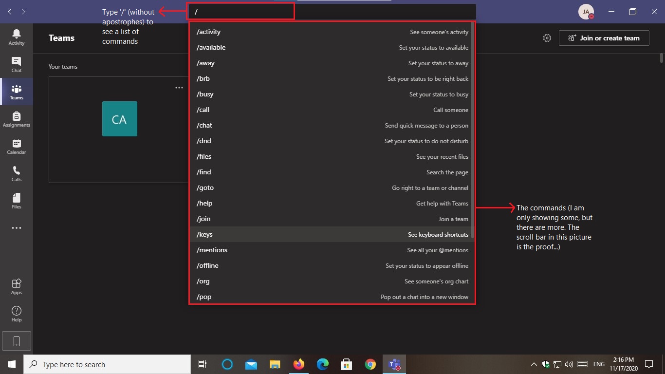Select the /help command
The image size is (665, 374).
point(332,204)
